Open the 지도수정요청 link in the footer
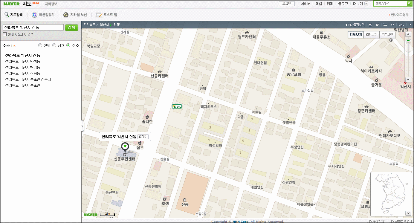The height and width of the screenshot is (223, 414). point(376,221)
